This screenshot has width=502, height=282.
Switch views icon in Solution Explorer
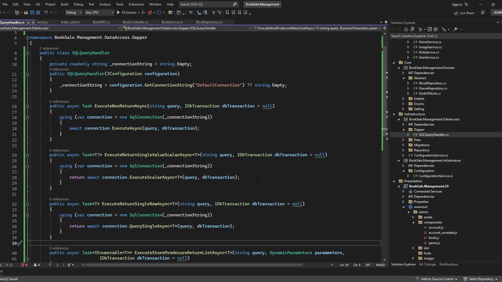pos(412,29)
